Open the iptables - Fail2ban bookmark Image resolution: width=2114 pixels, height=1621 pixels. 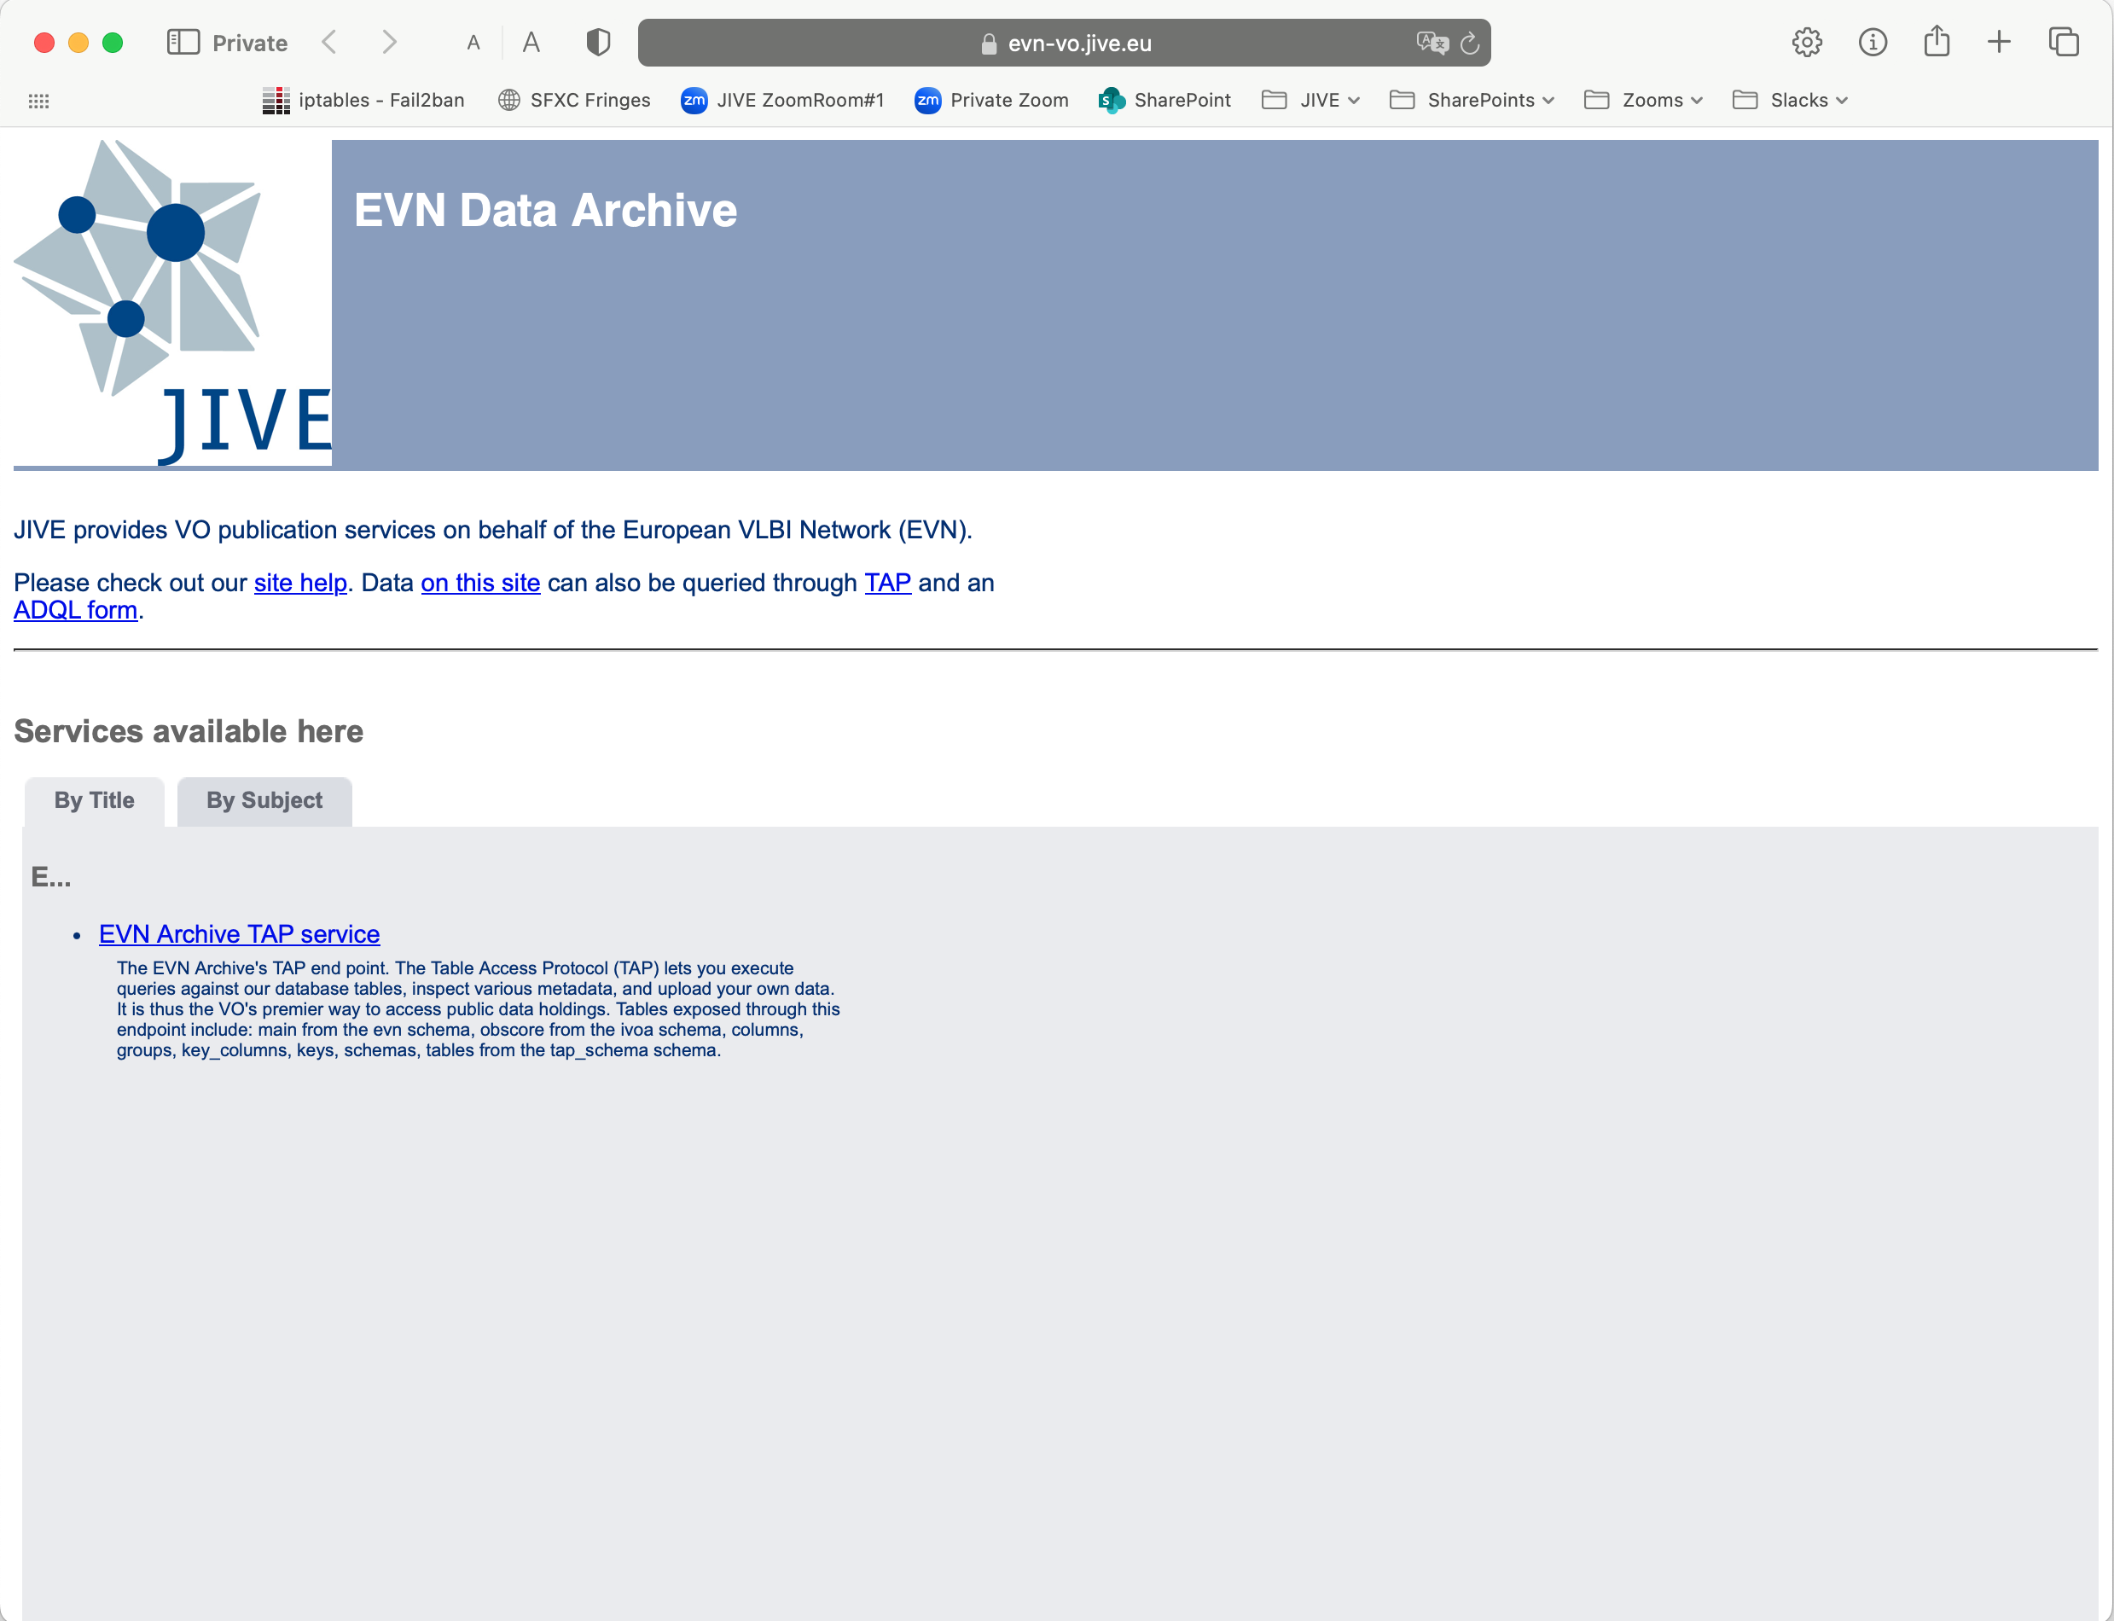pos(363,101)
